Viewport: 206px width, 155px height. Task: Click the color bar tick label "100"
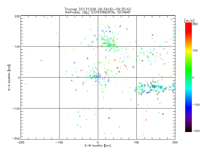[195, 50]
